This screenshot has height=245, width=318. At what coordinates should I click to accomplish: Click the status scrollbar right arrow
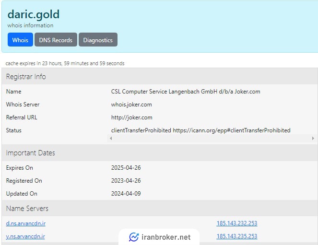coord(313,139)
